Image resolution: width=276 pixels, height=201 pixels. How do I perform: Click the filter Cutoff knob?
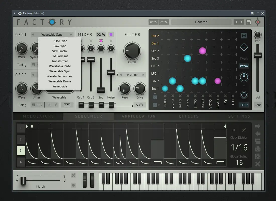(132, 51)
